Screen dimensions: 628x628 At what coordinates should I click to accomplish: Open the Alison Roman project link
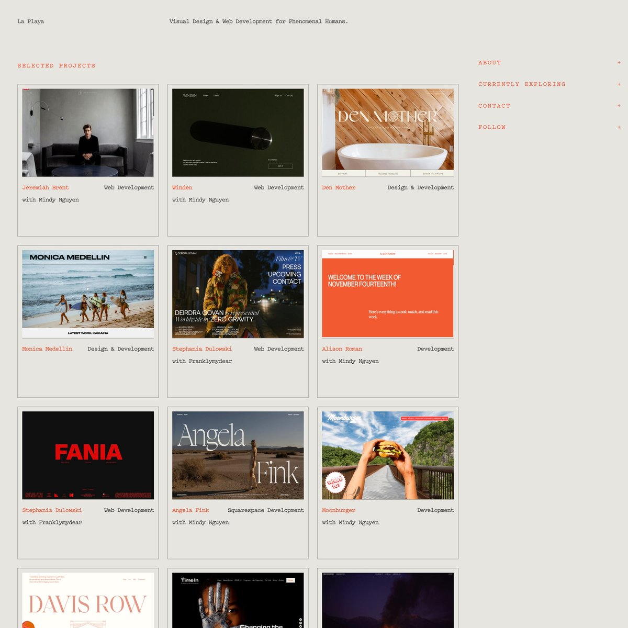click(x=342, y=349)
